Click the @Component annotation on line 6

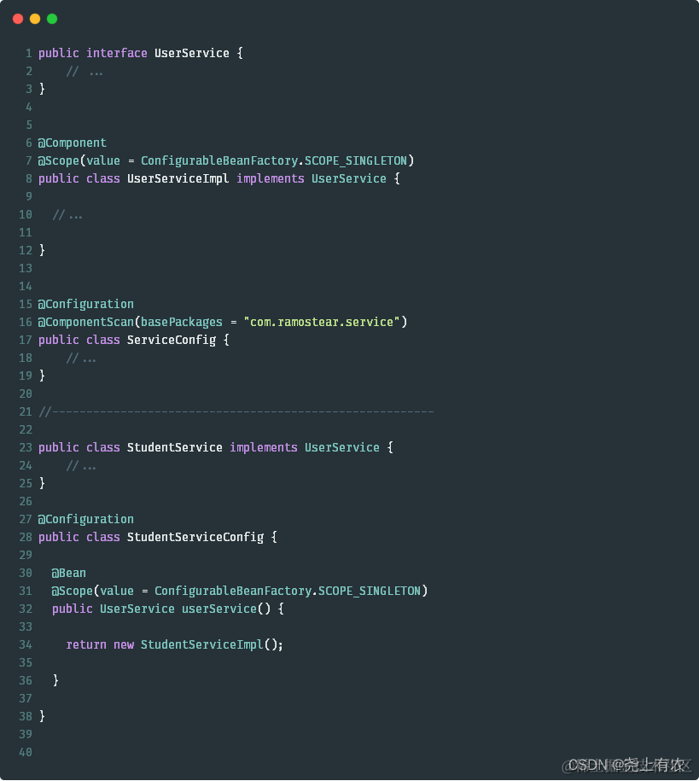(73, 143)
